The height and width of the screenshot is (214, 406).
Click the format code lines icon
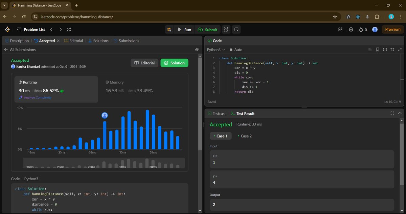click(370, 50)
